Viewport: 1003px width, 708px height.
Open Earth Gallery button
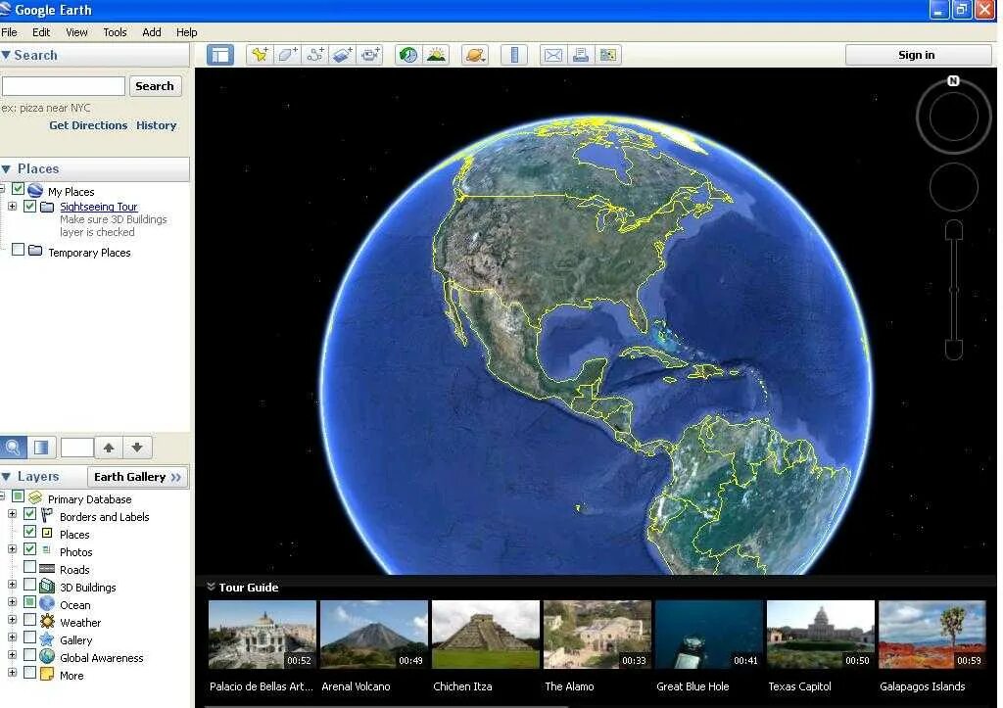tap(137, 477)
